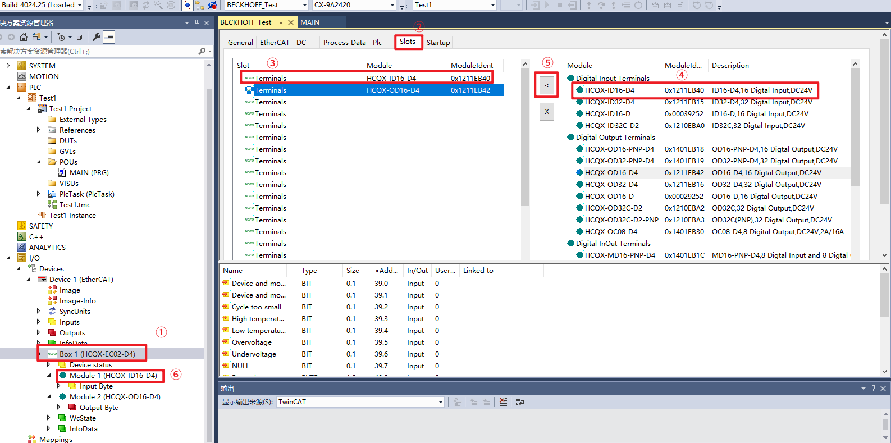Click the clear all output icon
This screenshot has width=891, height=443.
click(503, 402)
